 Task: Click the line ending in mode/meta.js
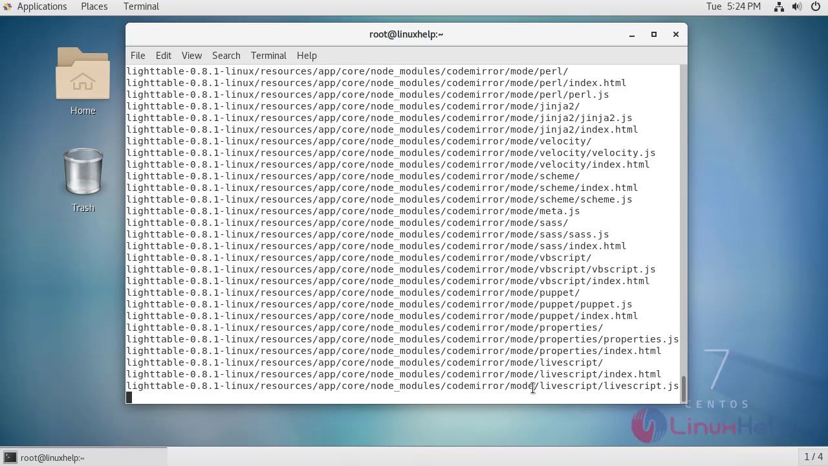tap(353, 211)
